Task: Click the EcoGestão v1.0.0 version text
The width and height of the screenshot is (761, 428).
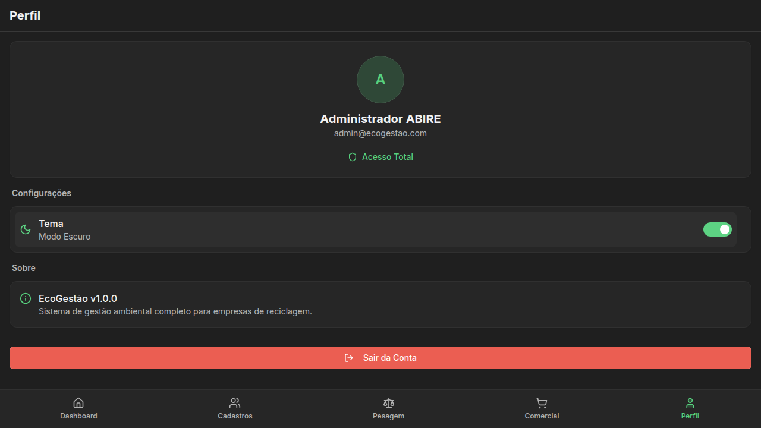Action: point(78,298)
